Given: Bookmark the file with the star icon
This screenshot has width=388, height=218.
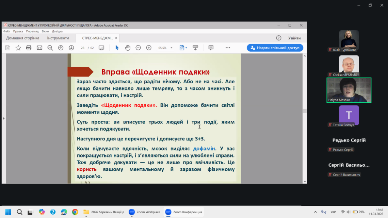Looking at the screenshot, I should point(18,48).
